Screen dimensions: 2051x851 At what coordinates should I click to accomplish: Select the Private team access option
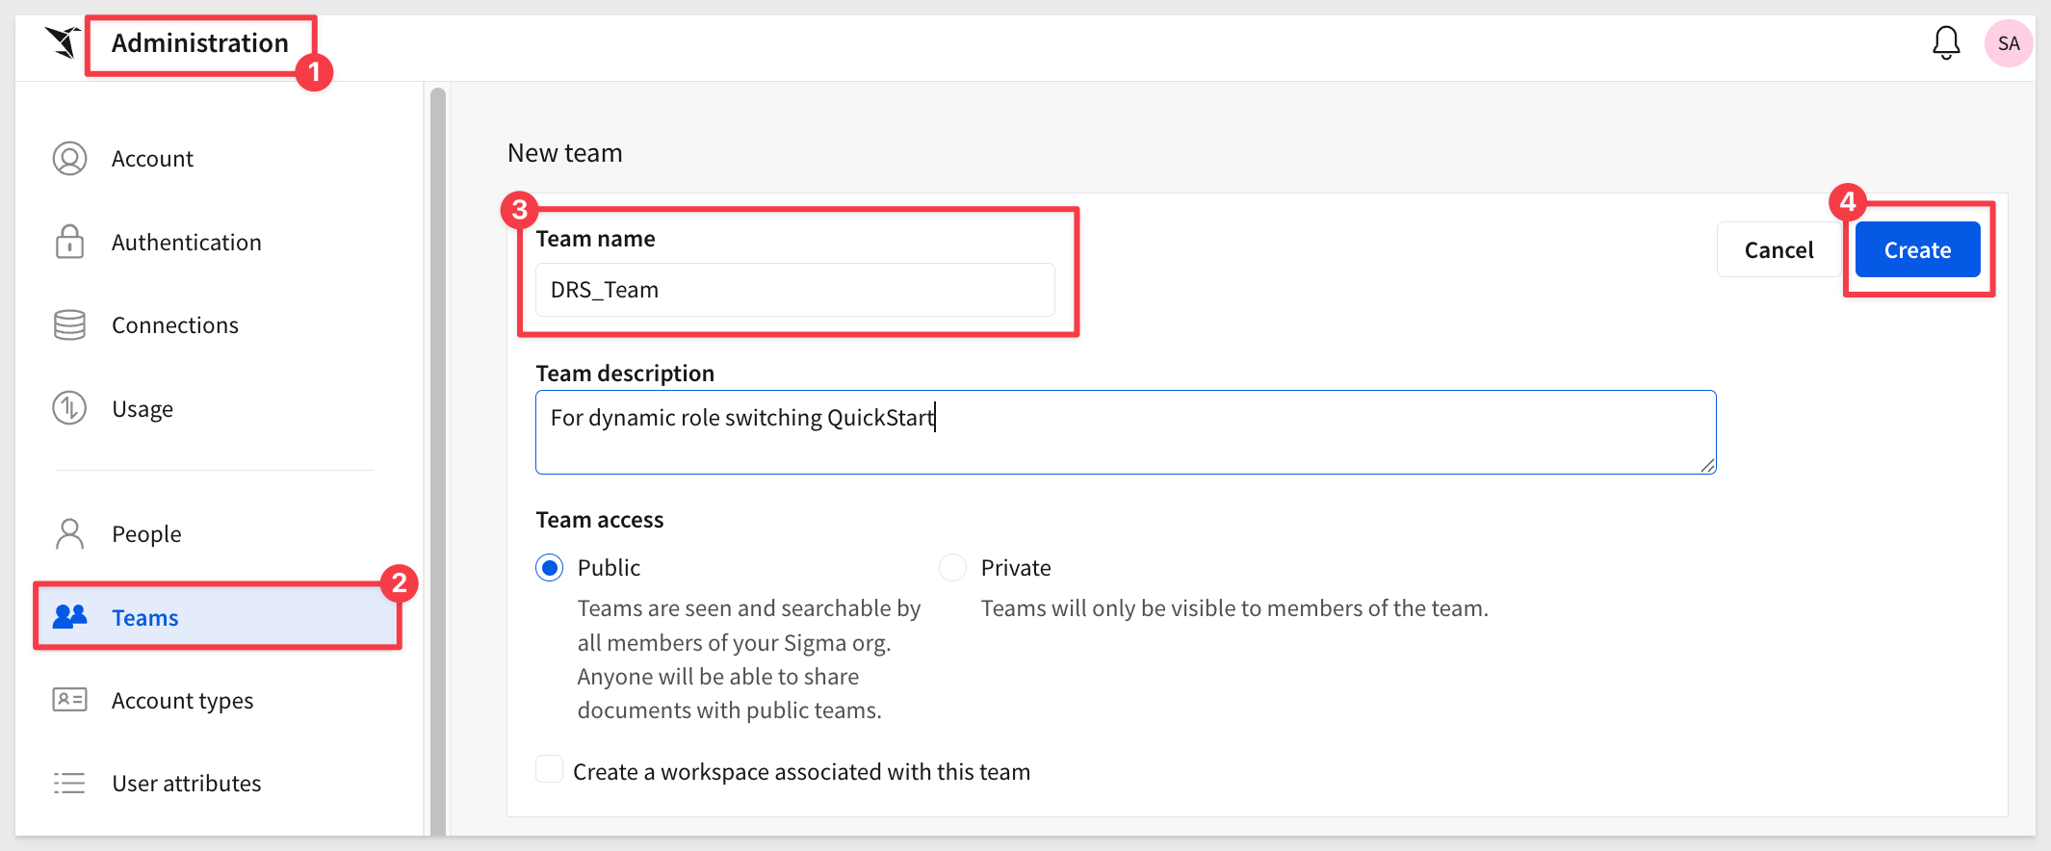(952, 568)
